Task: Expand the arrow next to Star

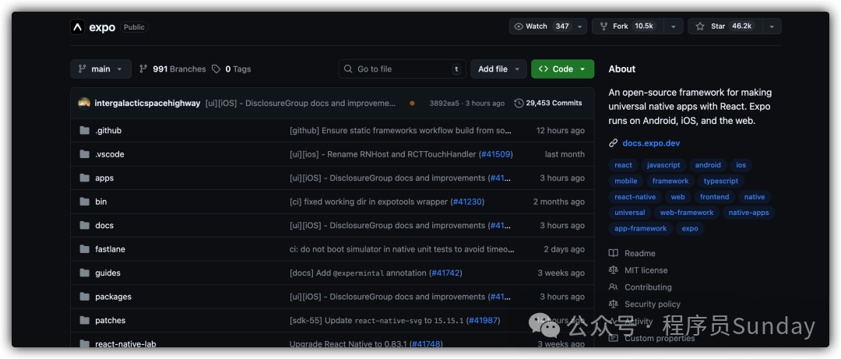Action: pos(771,26)
